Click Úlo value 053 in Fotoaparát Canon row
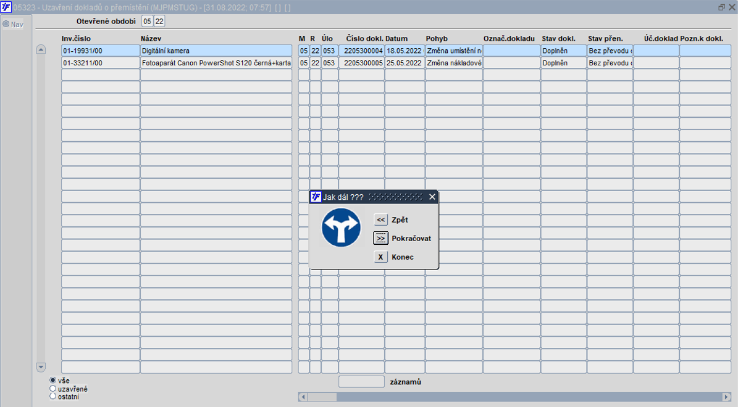The height and width of the screenshot is (407, 738). (x=329, y=63)
